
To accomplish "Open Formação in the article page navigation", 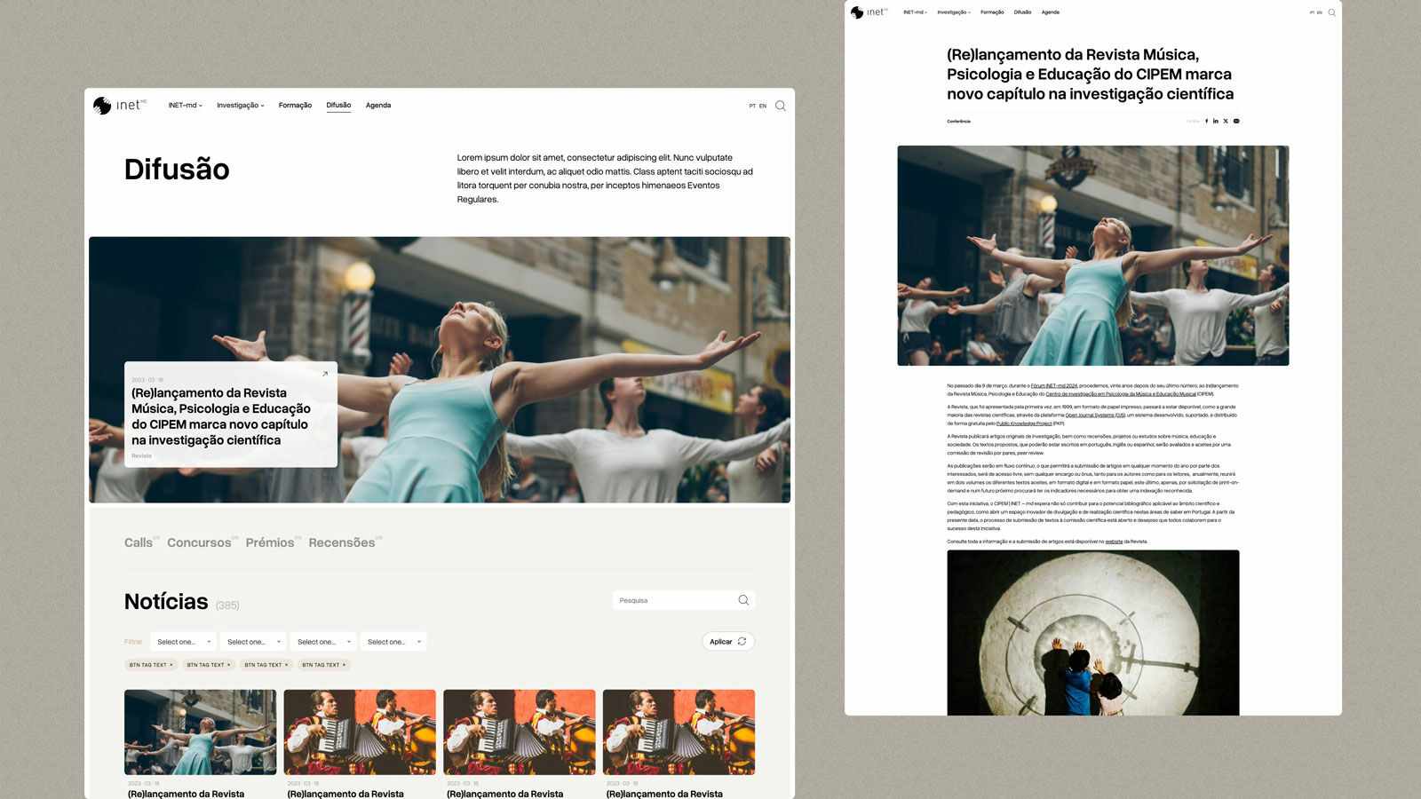I will click(x=992, y=12).
